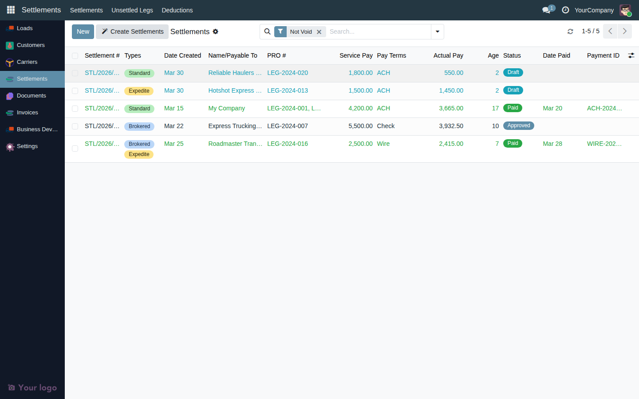Click the Check pay terms cell
Image resolution: width=639 pixels, height=399 pixels.
[x=386, y=126]
